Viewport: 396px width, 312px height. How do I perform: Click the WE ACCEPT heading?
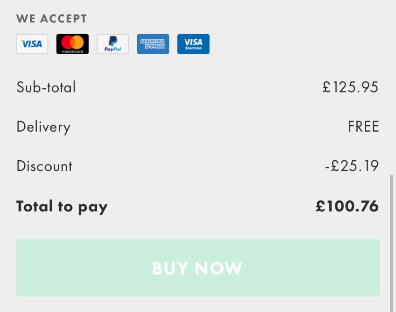click(x=52, y=19)
